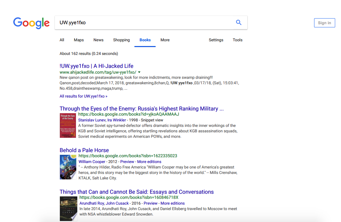
Task: Click the magnifying glass search icon
Action: (x=239, y=23)
